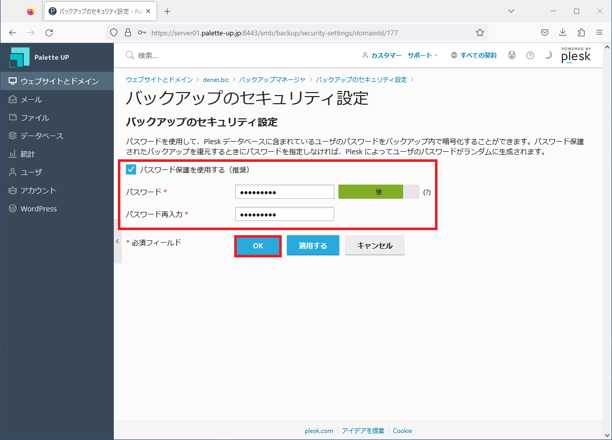Image resolution: width=612 pixels, height=440 pixels.
Task: Close the バックアップのセキュリティ設定 browser tab
Action: pos(148,11)
